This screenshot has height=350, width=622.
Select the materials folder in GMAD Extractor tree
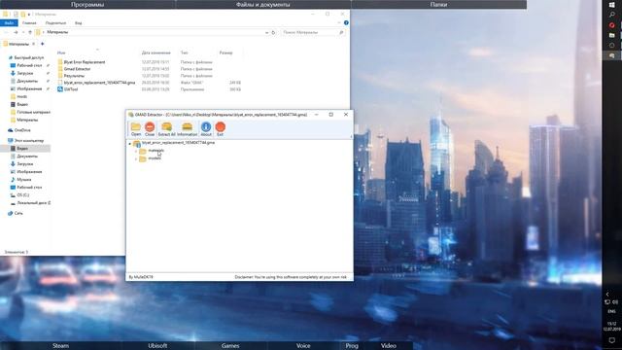tap(155, 151)
